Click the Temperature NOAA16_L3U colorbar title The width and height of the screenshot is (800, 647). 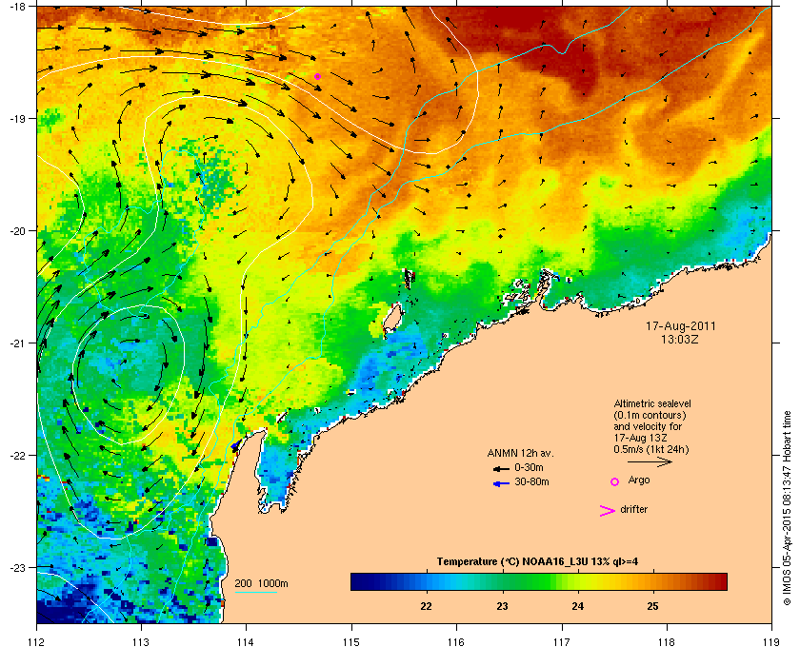537,562
